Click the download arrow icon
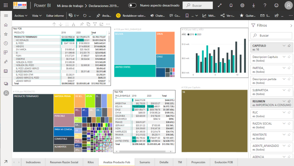This screenshot has width=294, height=166. [x=254, y=5]
